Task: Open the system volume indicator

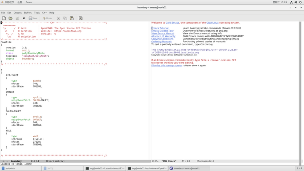Action: point(296,2)
